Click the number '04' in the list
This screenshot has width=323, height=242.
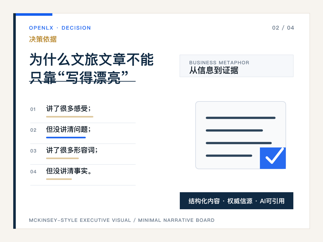coord(33,172)
